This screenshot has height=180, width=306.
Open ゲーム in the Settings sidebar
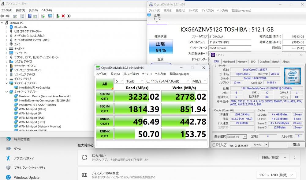coord(17,149)
